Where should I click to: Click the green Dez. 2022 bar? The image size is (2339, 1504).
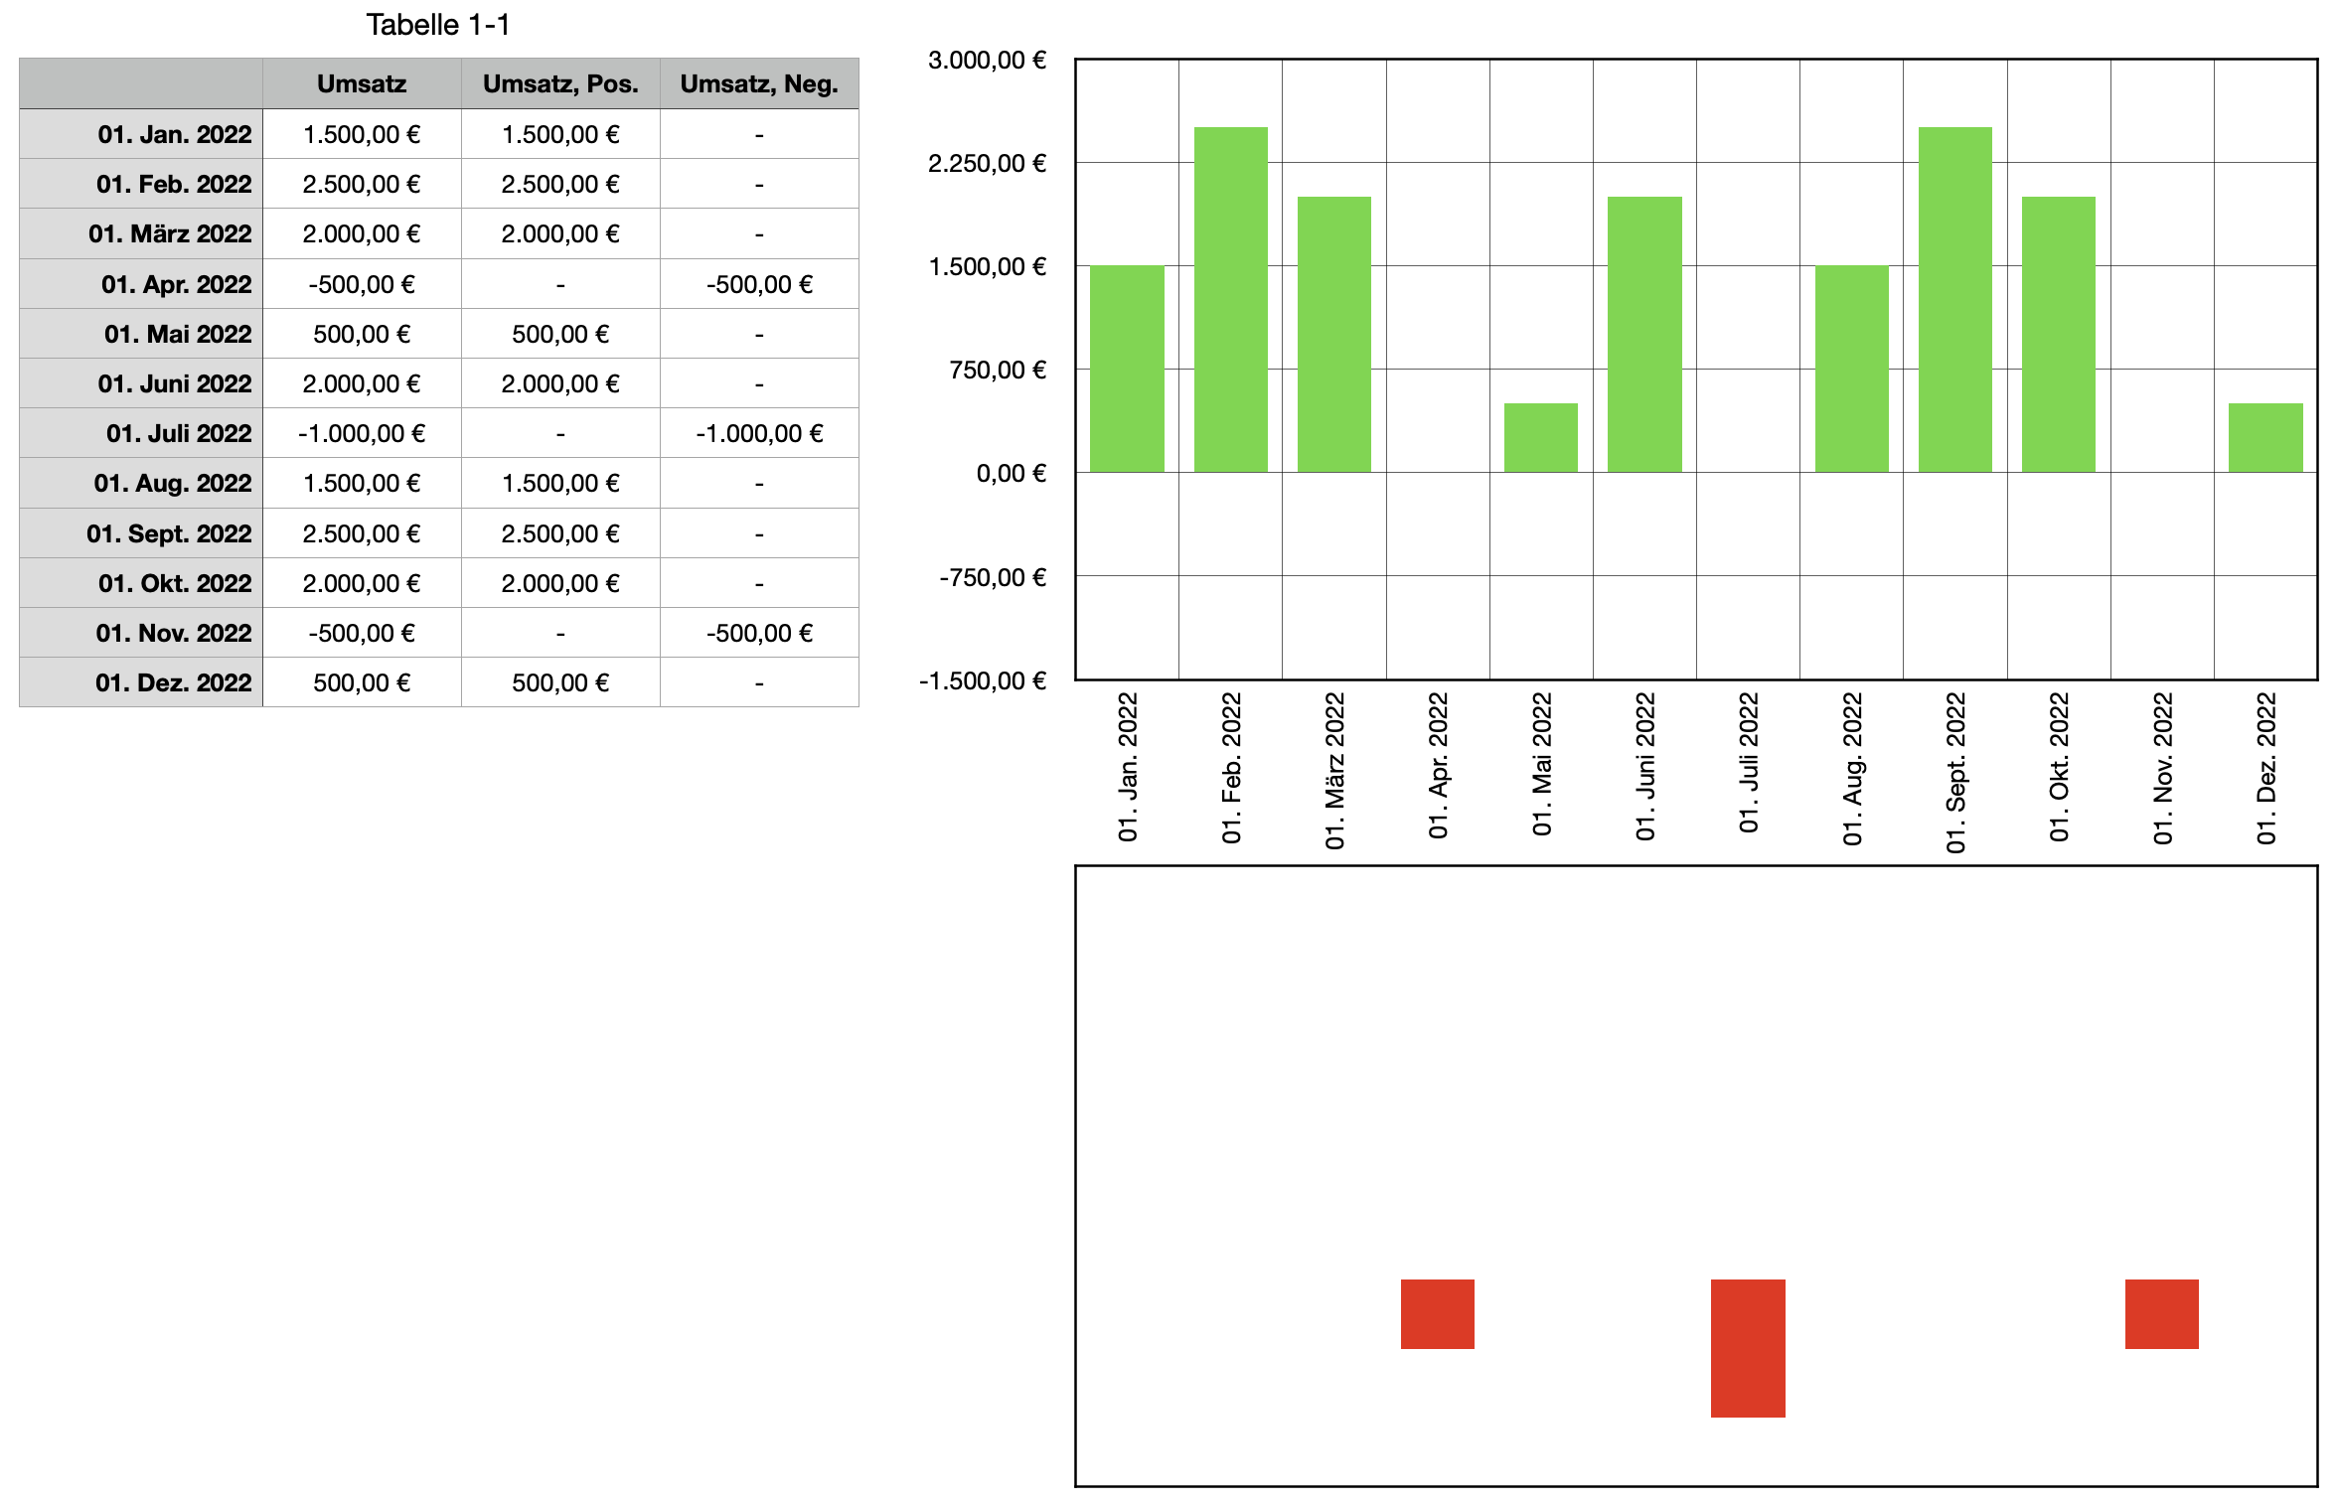2264,437
